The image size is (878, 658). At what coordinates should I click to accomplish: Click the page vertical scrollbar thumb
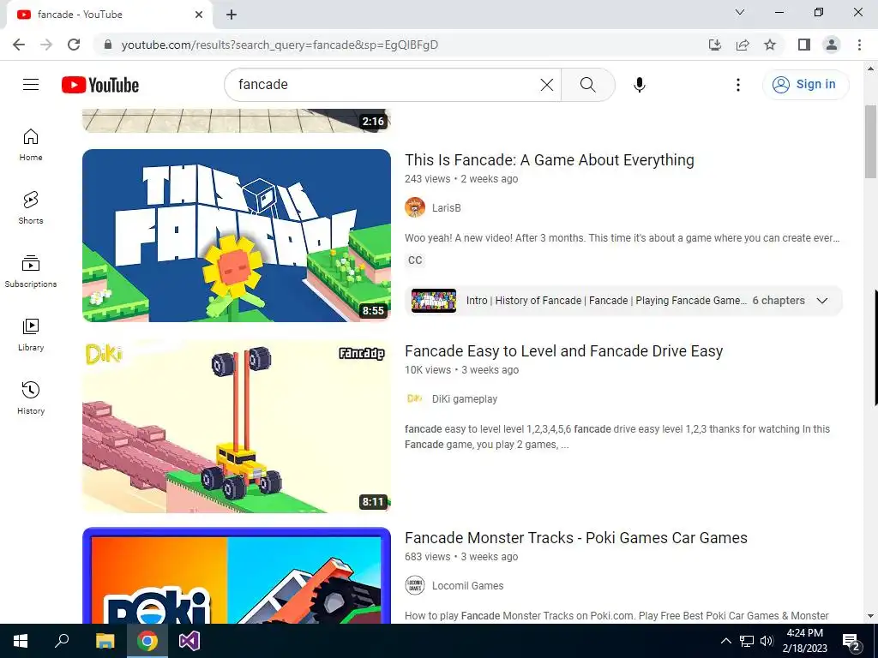tap(870, 141)
